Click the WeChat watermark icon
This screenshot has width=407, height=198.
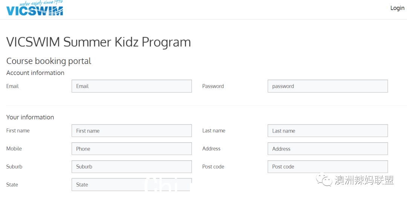tap(324, 180)
